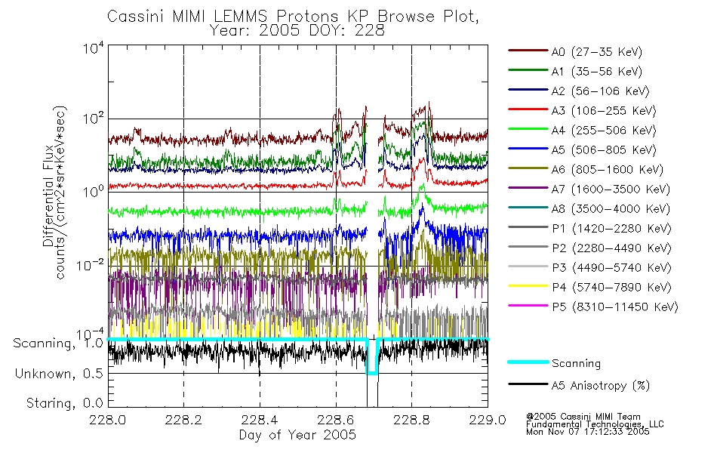Click the magenta P5 legend line
The image size is (717, 453).
coord(528,305)
